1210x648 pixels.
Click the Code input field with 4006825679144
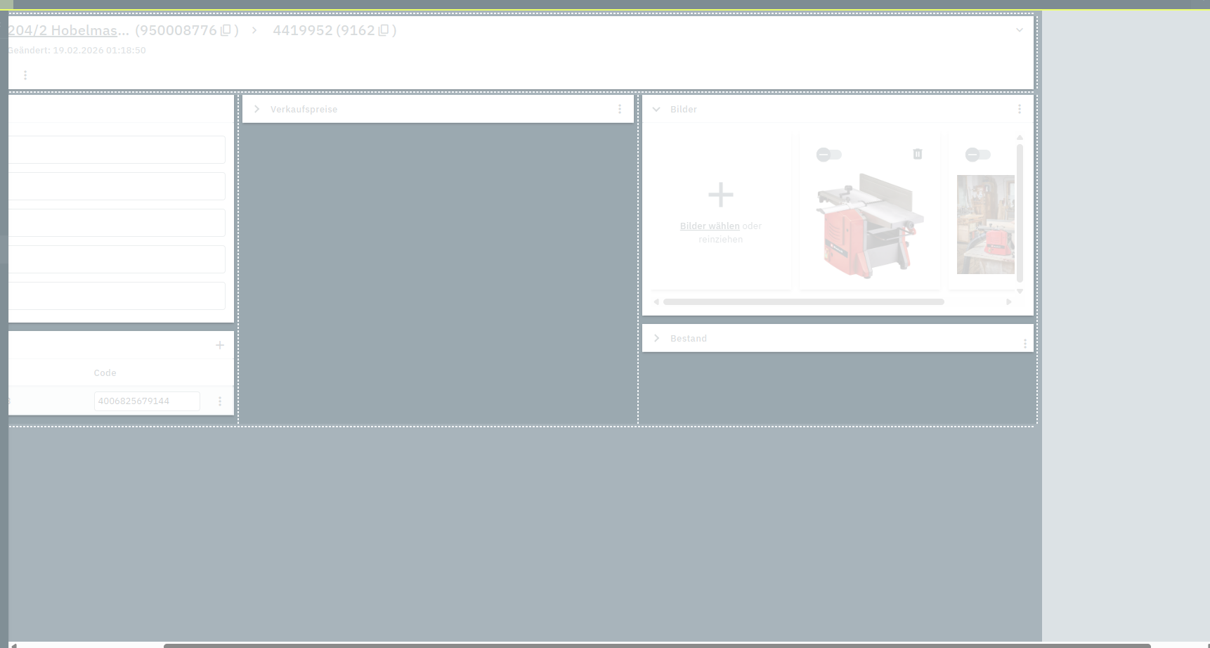point(147,401)
